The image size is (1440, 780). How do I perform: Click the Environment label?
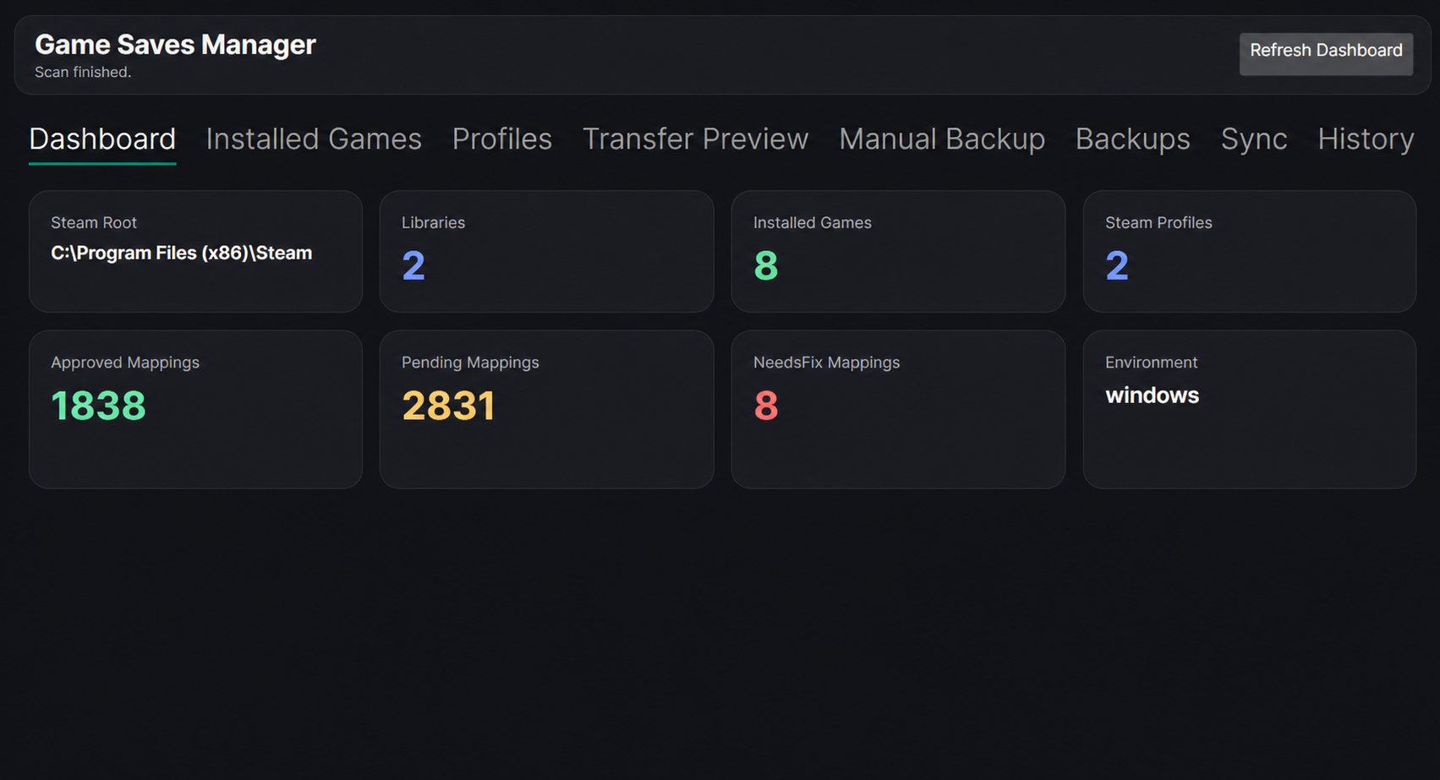coord(1151,363)
